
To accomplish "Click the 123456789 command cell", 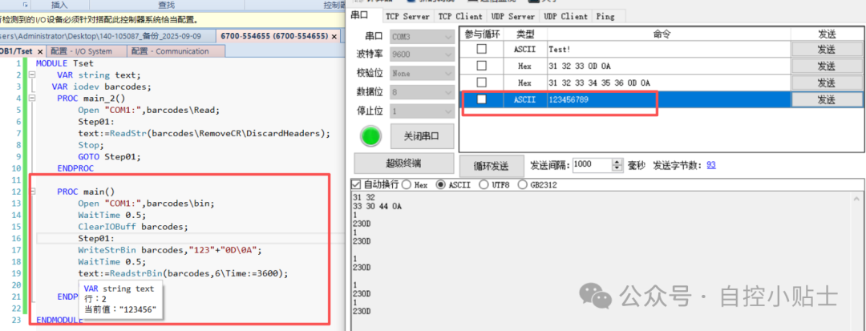I will click(x=669, y=99).
